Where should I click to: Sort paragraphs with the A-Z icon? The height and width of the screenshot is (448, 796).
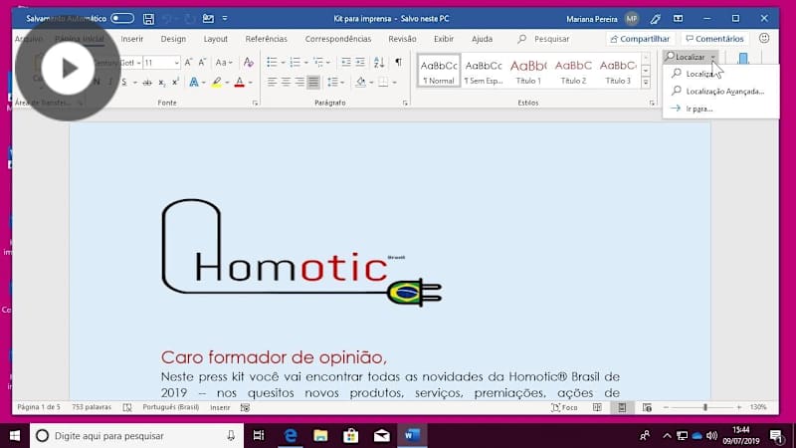tap(379, 63)
